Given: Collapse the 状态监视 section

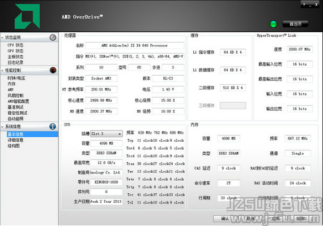Looking at the screenshot, I should click(2, 38).
